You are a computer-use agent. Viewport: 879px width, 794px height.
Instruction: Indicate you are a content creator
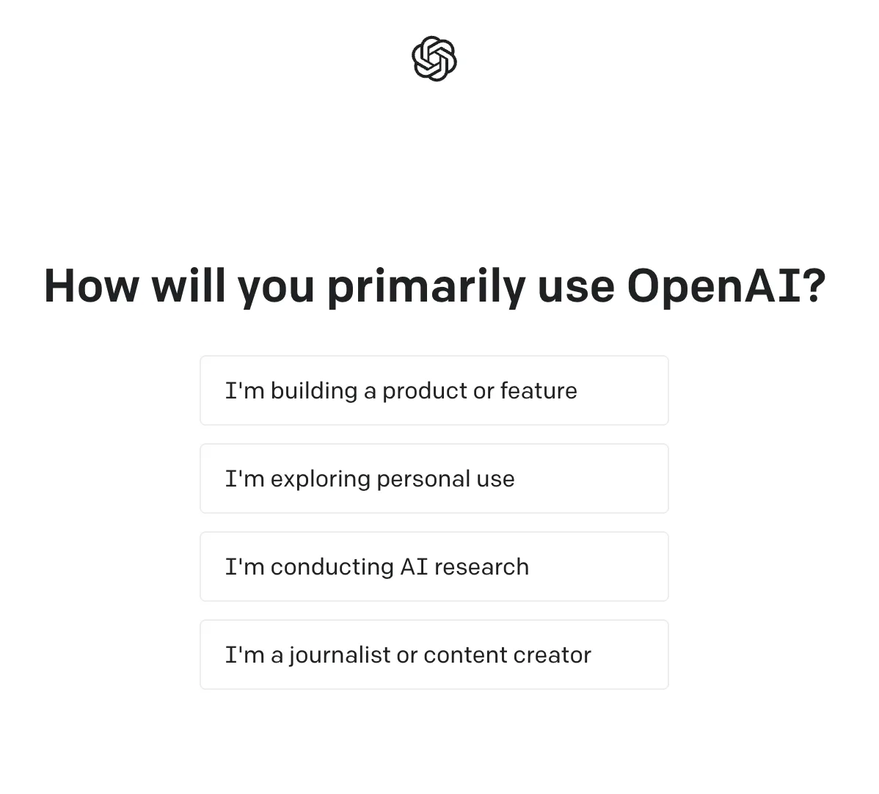[x=434, y=655]
